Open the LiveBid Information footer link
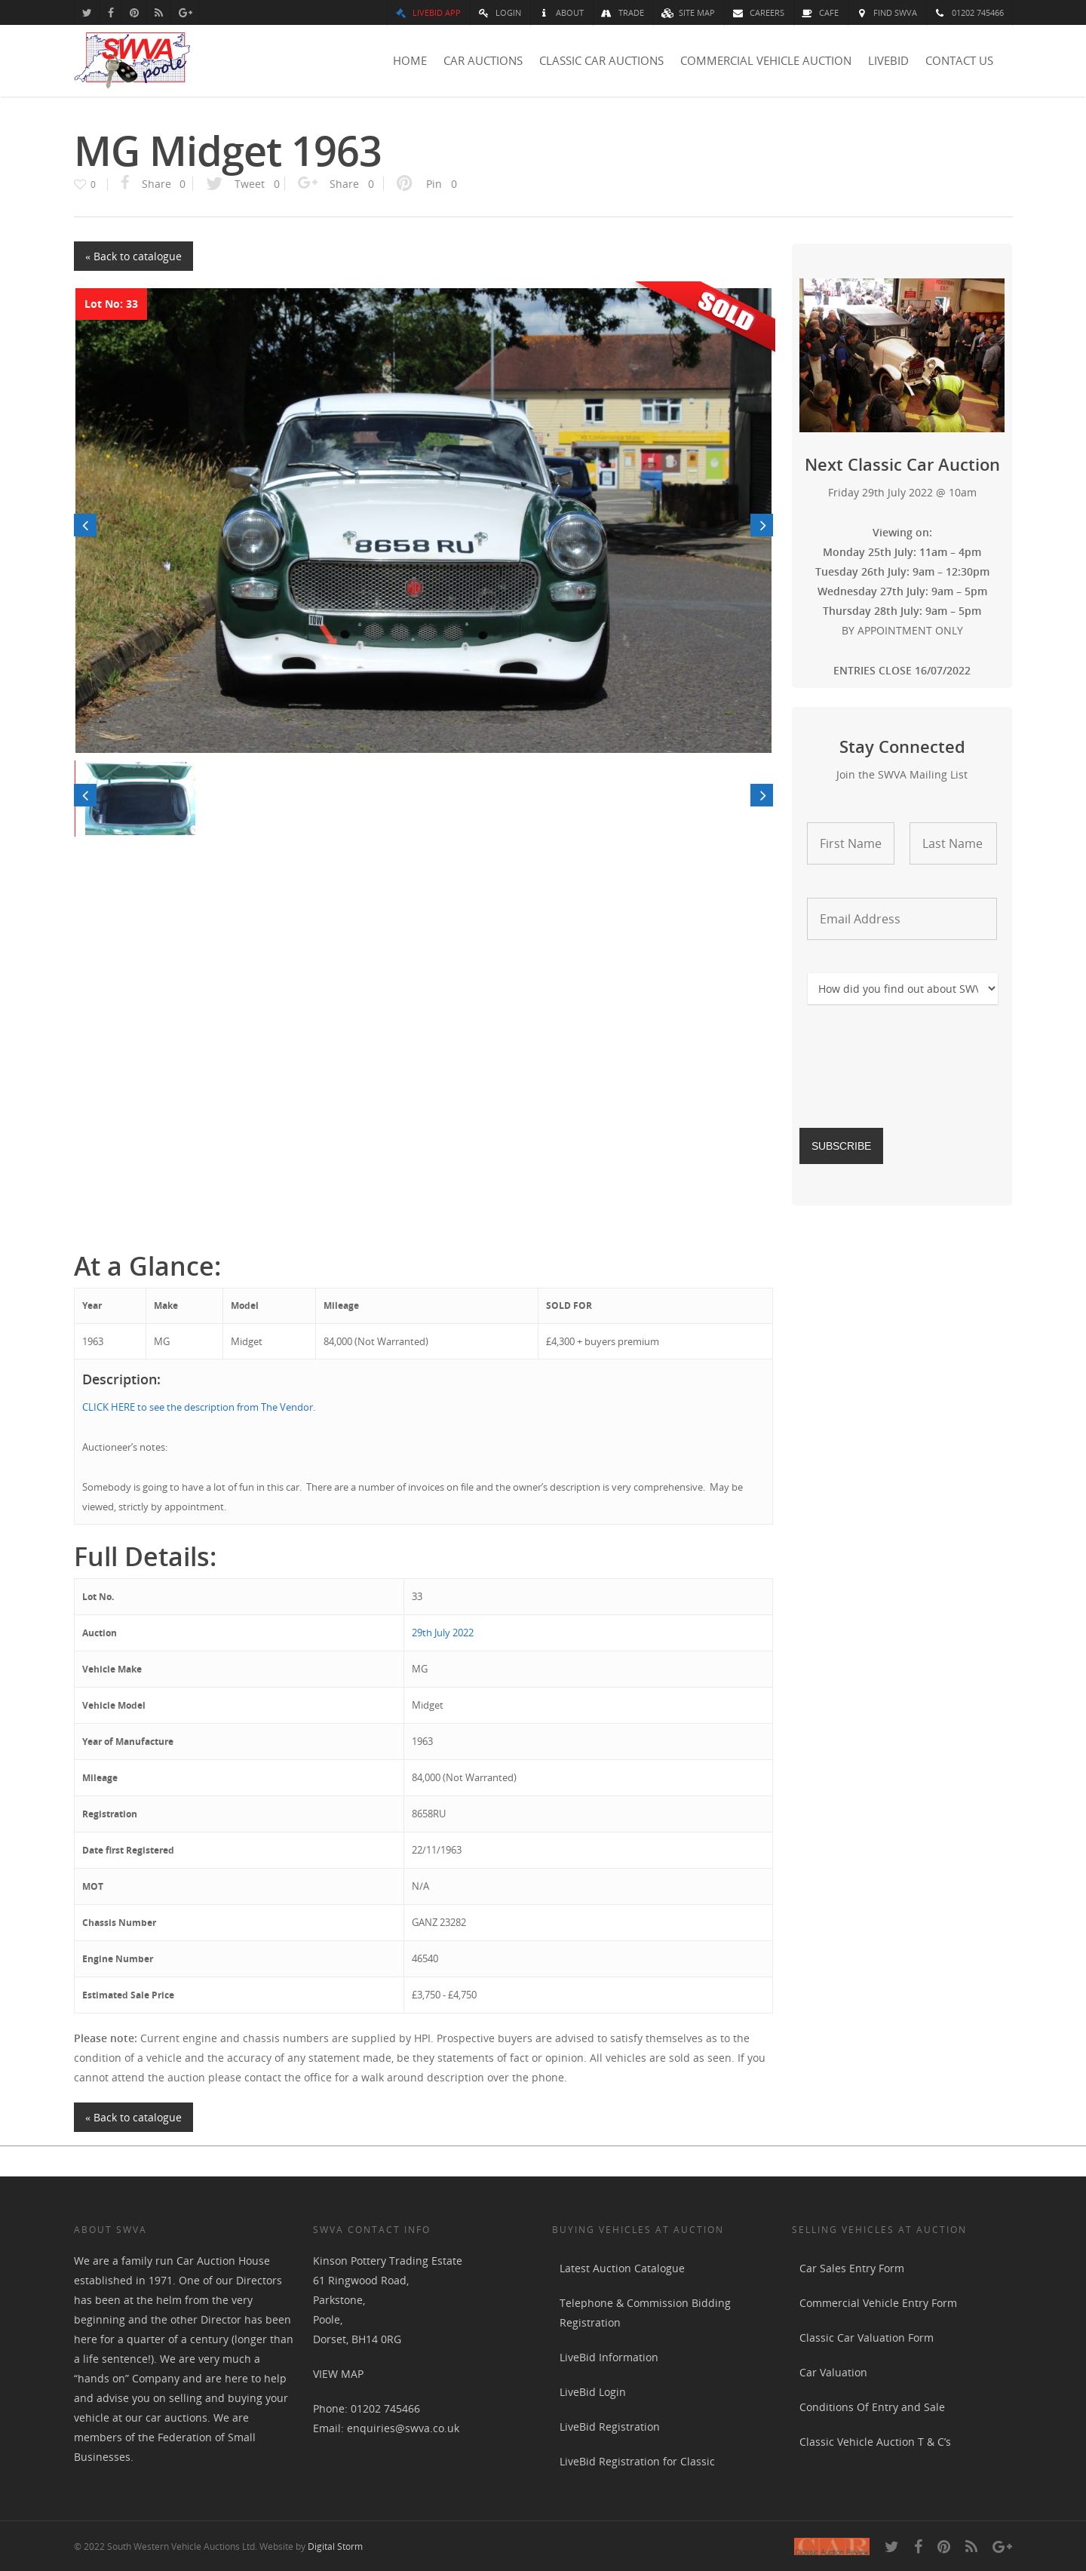Viewport: 1086px width, 2571px height. 609,2358
